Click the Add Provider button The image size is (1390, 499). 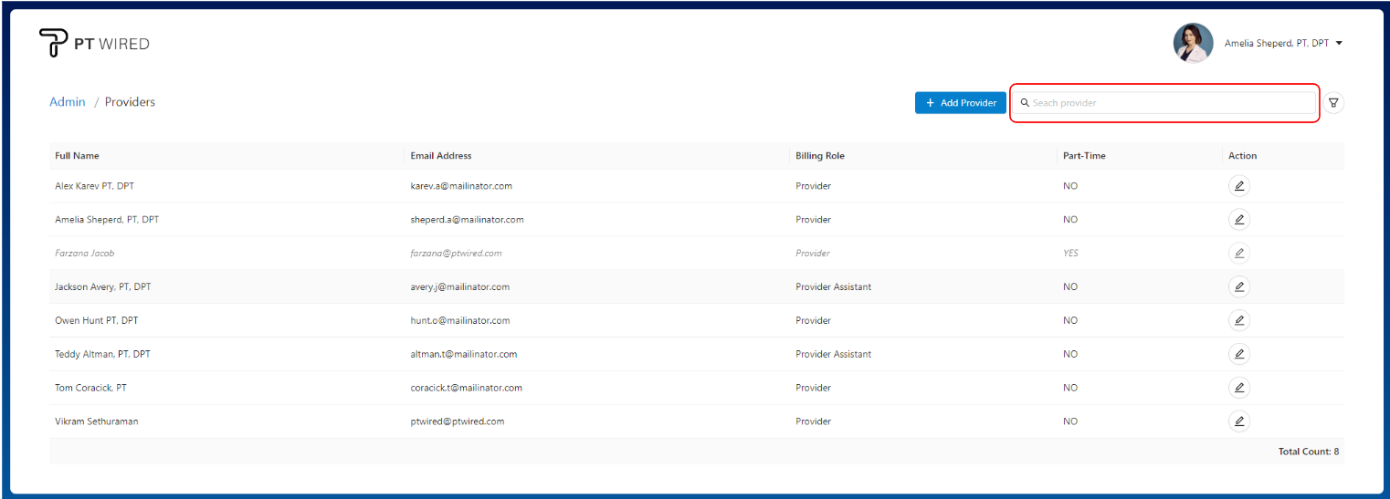(960, 103)
